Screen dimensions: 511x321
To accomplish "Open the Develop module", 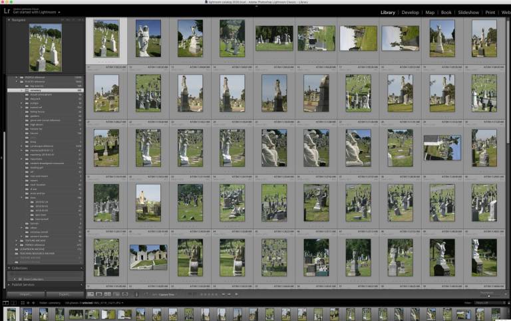I will tap(410, 12).
